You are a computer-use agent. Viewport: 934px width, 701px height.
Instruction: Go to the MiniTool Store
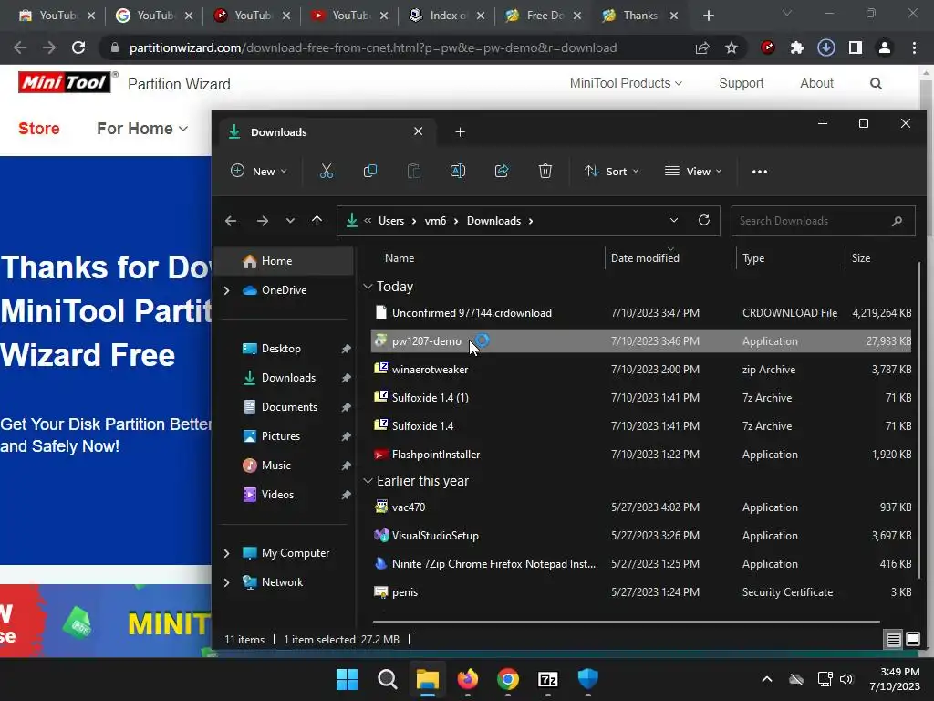pos(38,129)
